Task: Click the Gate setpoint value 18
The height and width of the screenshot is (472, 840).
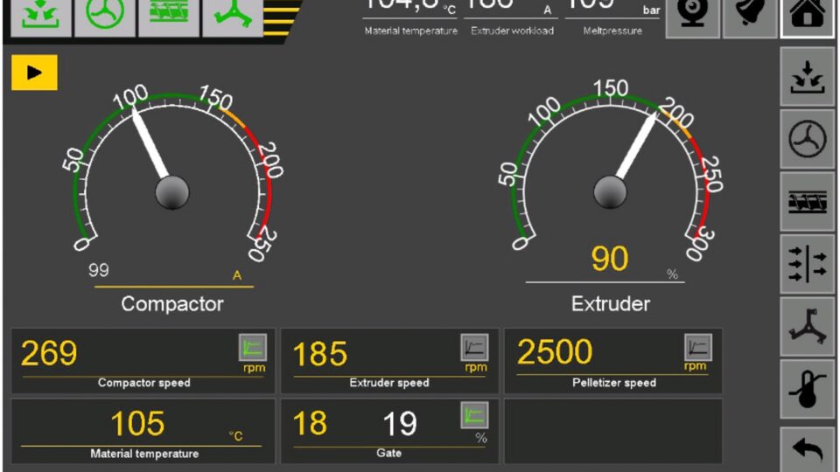Action: coord(310,424)
